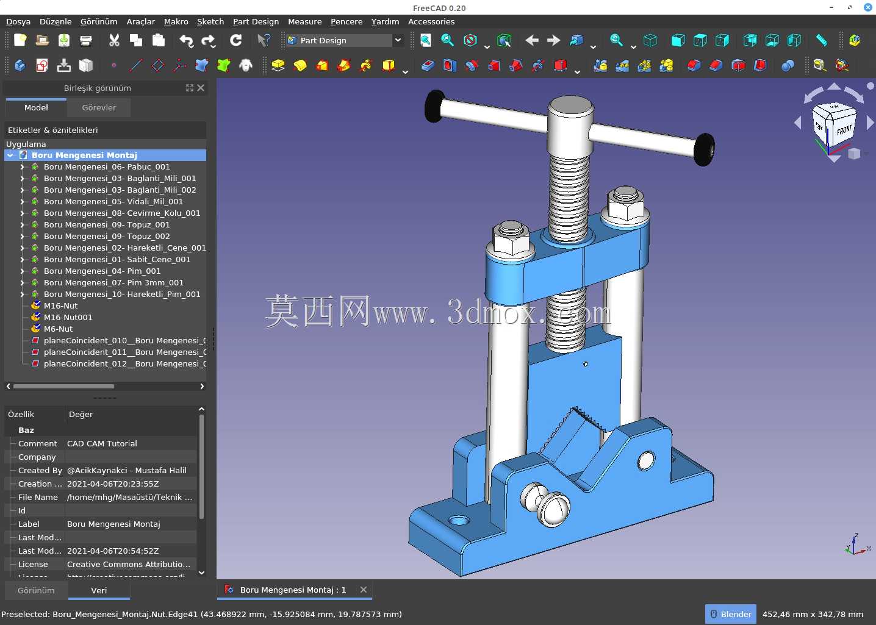
Task: Click the Polar Pattern icon
Action: point(644,65)
